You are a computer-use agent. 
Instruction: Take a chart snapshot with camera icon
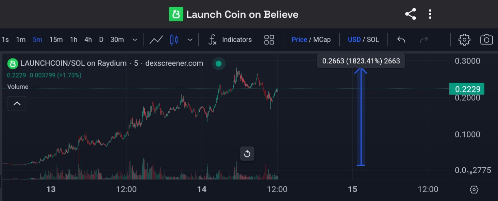coord(486,39)
